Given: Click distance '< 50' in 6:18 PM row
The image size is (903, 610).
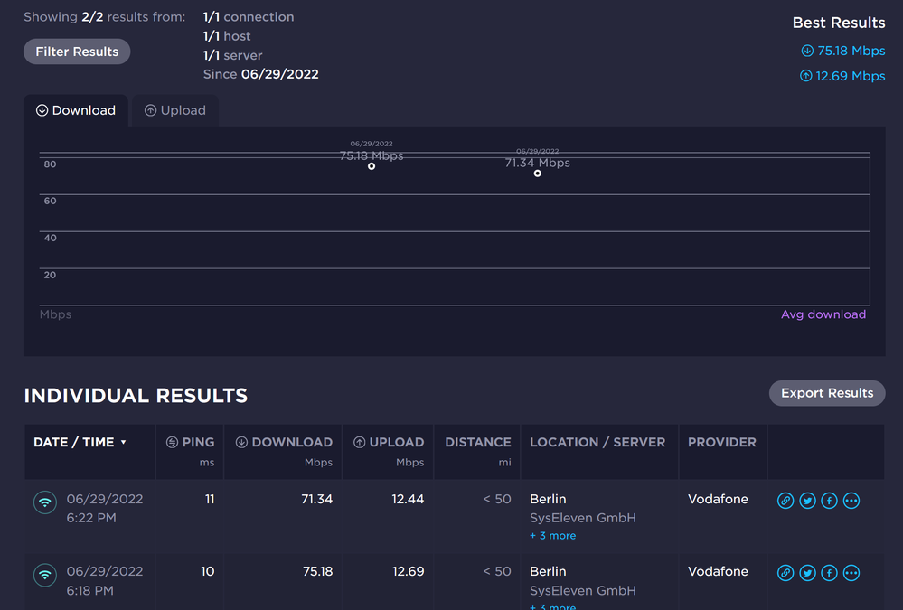Looking at the screenshot, I should (497, 571).
